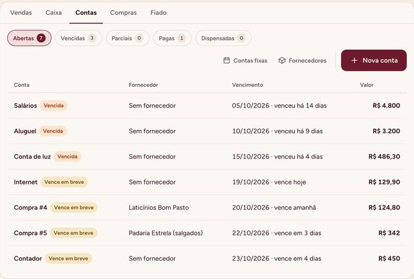Click the Vencida badge next to Aluguel
Image resolution: width=414 pixels, height=279 pixels.
(x=53, y=131)
